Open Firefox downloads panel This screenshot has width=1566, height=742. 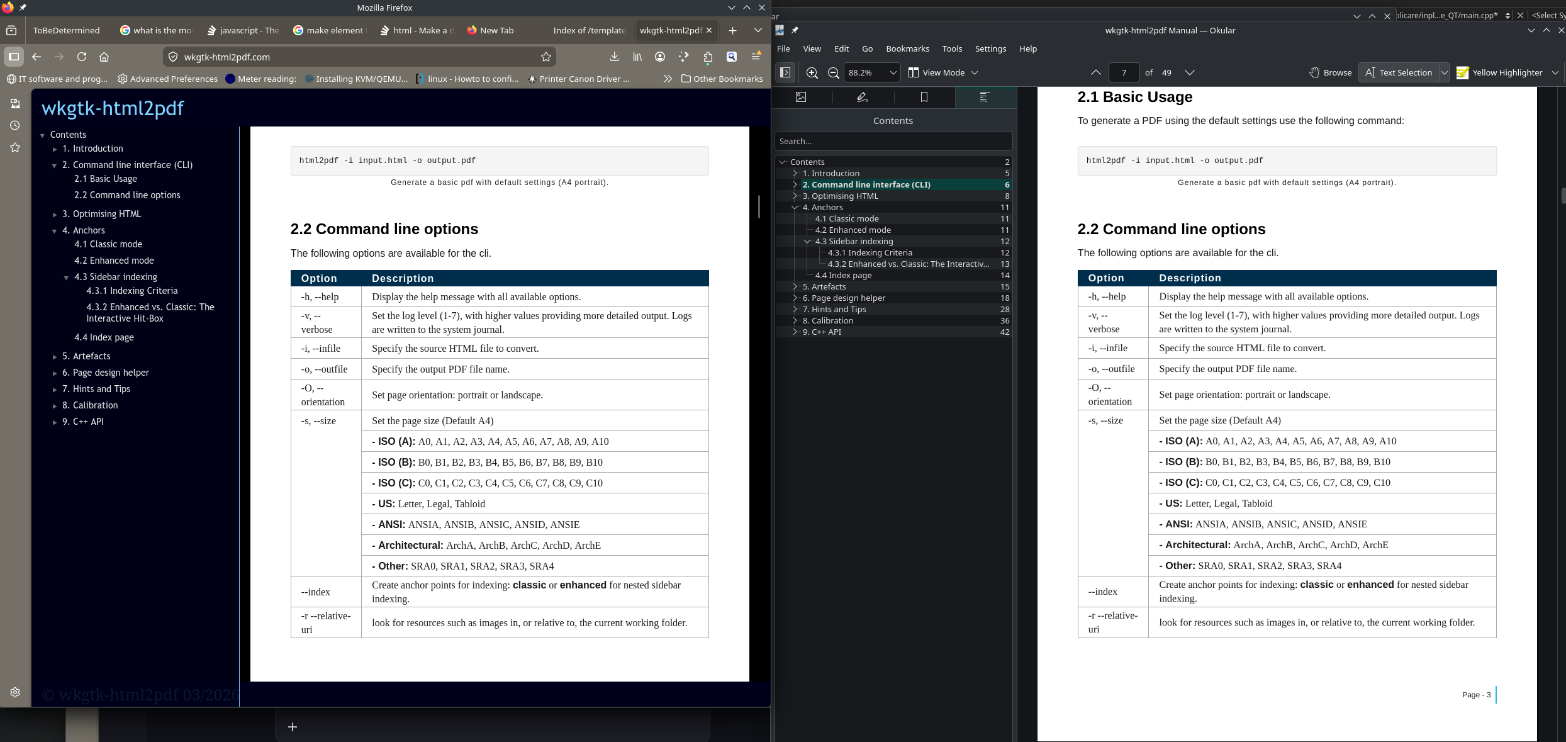point(614,57)
